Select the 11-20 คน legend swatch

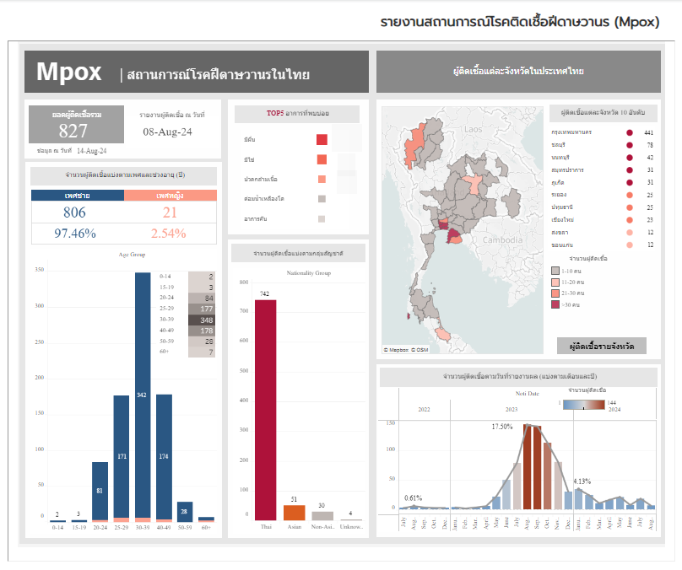(555, 282)
